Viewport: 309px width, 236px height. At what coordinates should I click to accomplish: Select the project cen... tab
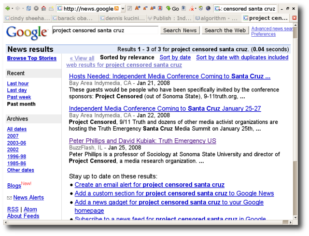click(265, 18)
